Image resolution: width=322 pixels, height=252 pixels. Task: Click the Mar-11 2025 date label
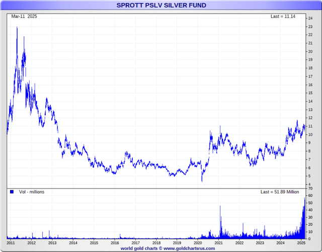coord(24,17)
